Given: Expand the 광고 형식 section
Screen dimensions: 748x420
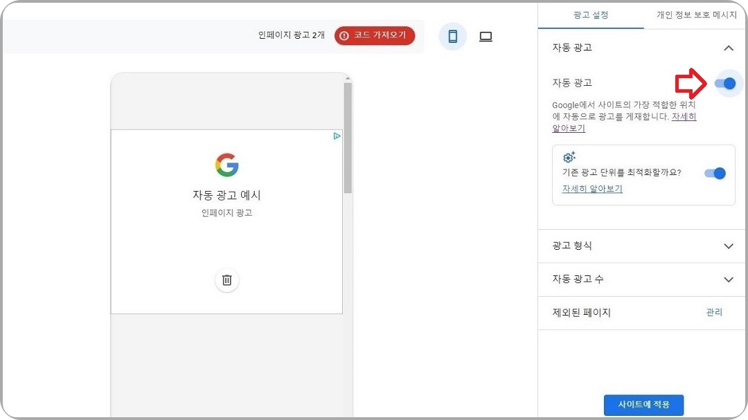Looking at the screenshot, I should [728, 246].
